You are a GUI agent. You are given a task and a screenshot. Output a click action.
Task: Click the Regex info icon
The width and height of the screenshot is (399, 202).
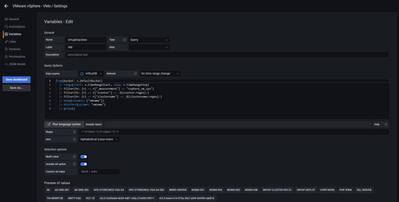74,132
